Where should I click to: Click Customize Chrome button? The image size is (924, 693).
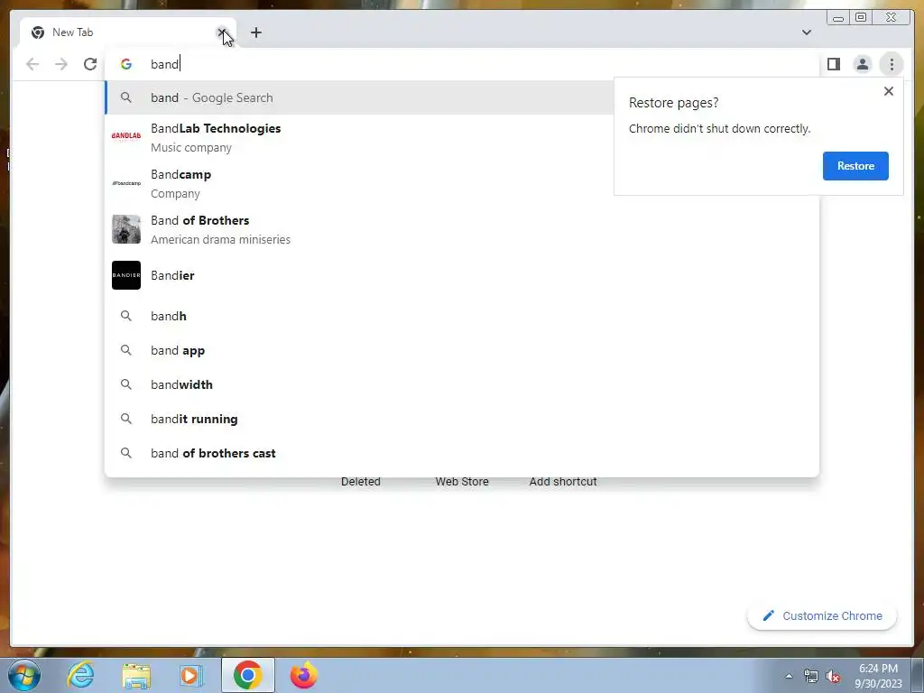coord(822,615)
